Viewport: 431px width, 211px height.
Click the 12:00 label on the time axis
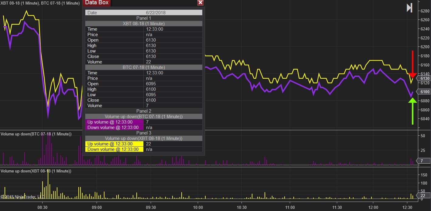coord(373,207)
